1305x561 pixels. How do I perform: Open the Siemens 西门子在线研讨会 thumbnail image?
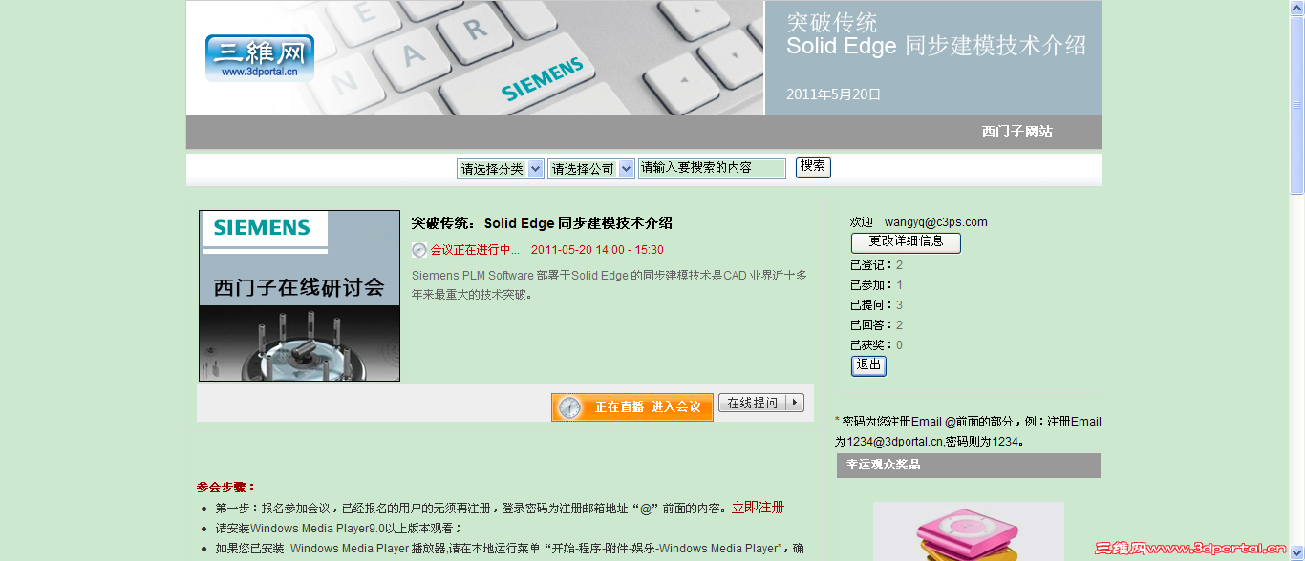[299, 296]
